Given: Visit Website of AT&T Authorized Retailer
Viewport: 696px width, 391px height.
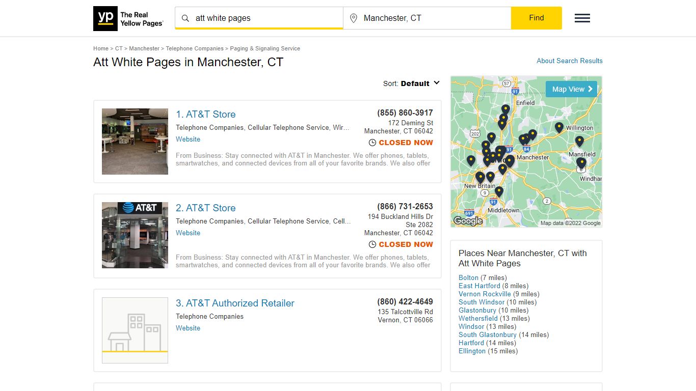Looking at the screenshot, I should (x=188, y=328).
